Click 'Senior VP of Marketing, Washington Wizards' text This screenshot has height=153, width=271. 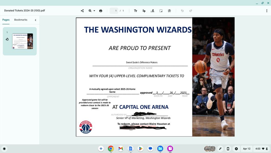click(143, 118)
